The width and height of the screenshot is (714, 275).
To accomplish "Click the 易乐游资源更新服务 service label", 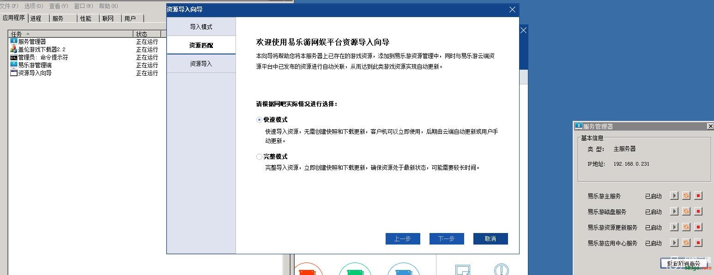I will click(x=612, y=227).
